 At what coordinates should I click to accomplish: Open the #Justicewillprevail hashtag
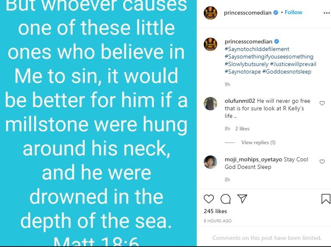[x=293, y=64]
